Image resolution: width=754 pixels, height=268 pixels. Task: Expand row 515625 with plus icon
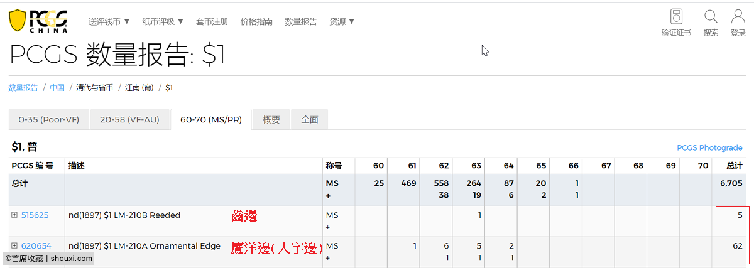point(14,215)
